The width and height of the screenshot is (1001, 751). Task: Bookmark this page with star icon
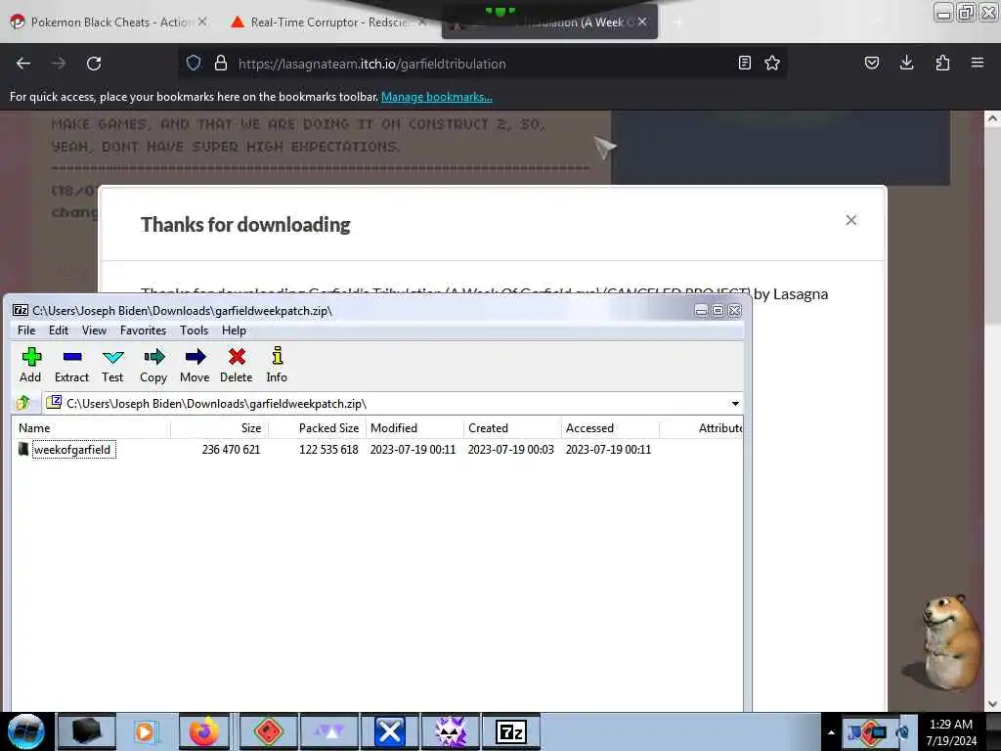772,63
